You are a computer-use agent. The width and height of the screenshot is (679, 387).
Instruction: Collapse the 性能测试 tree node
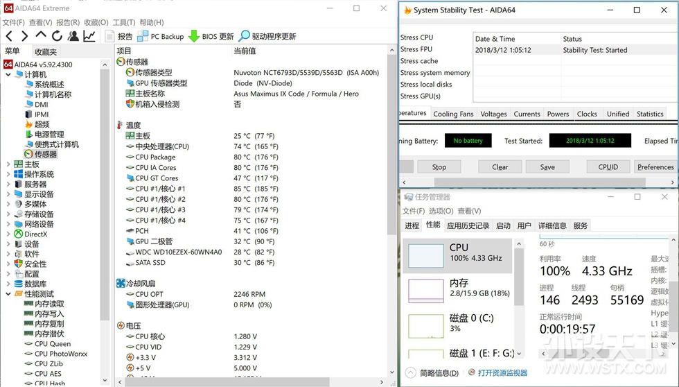tap(8, 294)
